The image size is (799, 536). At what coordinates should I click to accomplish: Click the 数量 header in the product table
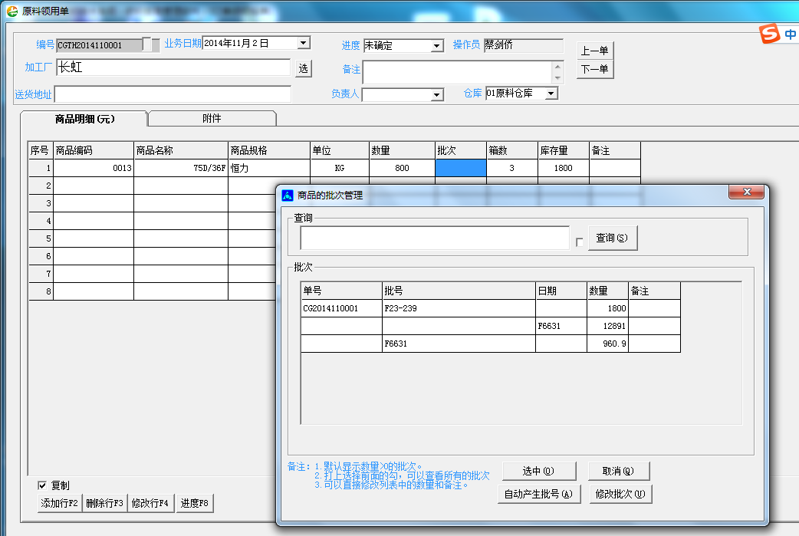pyautogui.click(x=402, y=150)
